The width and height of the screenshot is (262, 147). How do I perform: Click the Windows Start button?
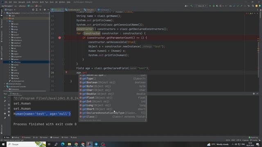pyautogui.click(x=3, y=144)
